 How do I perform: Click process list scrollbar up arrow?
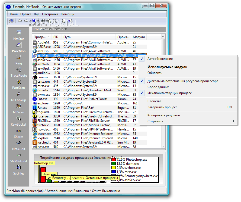163,36
